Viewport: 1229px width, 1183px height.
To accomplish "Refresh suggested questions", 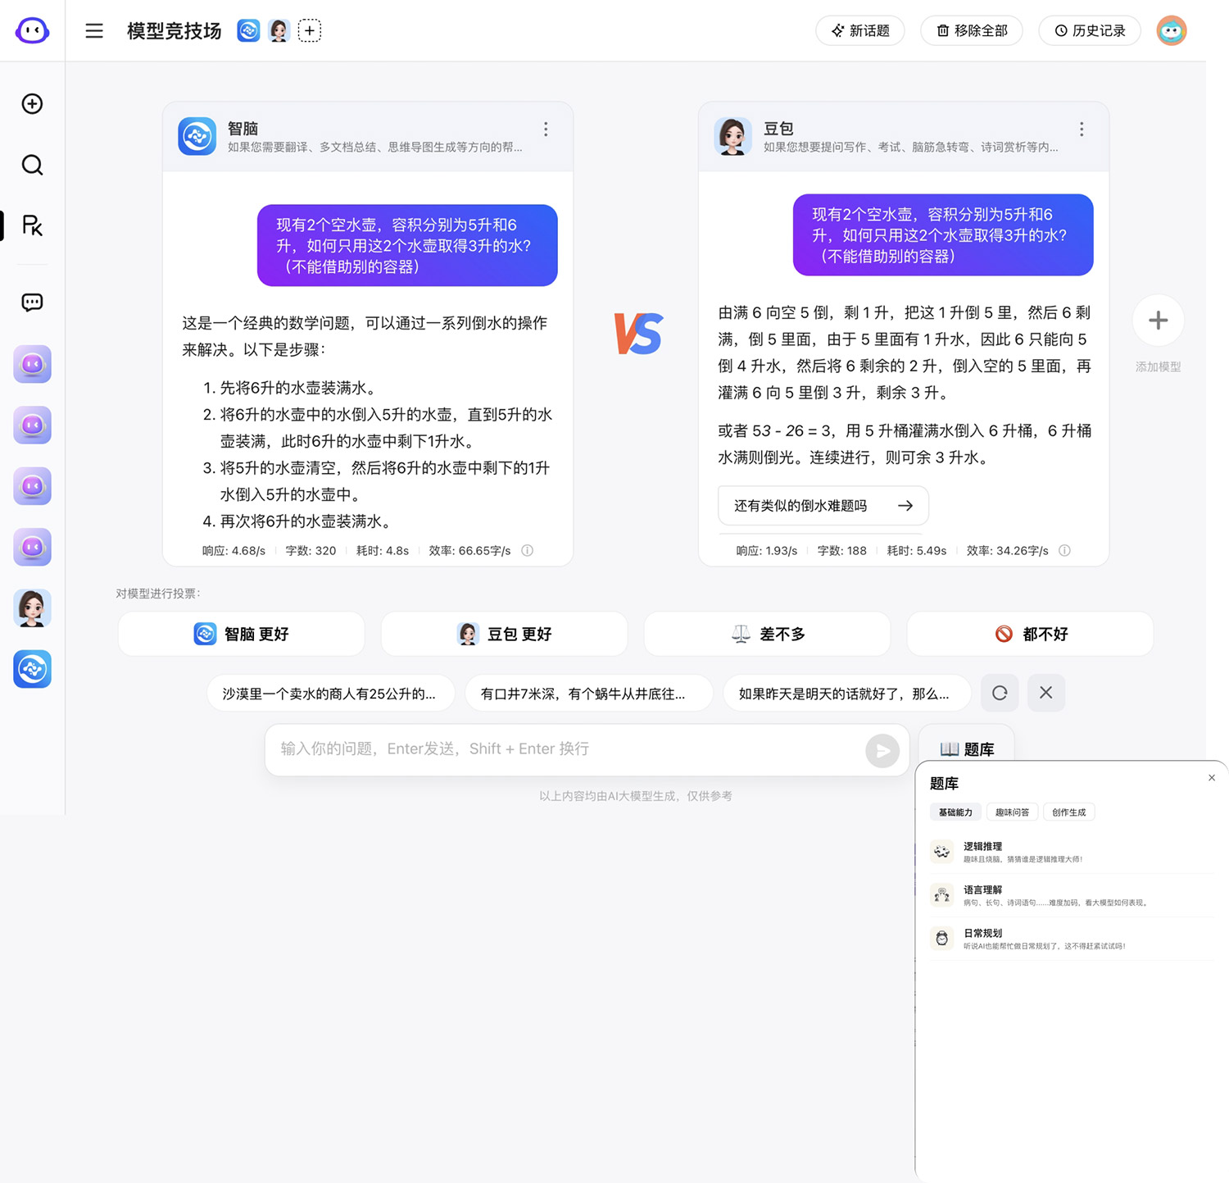I will pos(1000,693).
